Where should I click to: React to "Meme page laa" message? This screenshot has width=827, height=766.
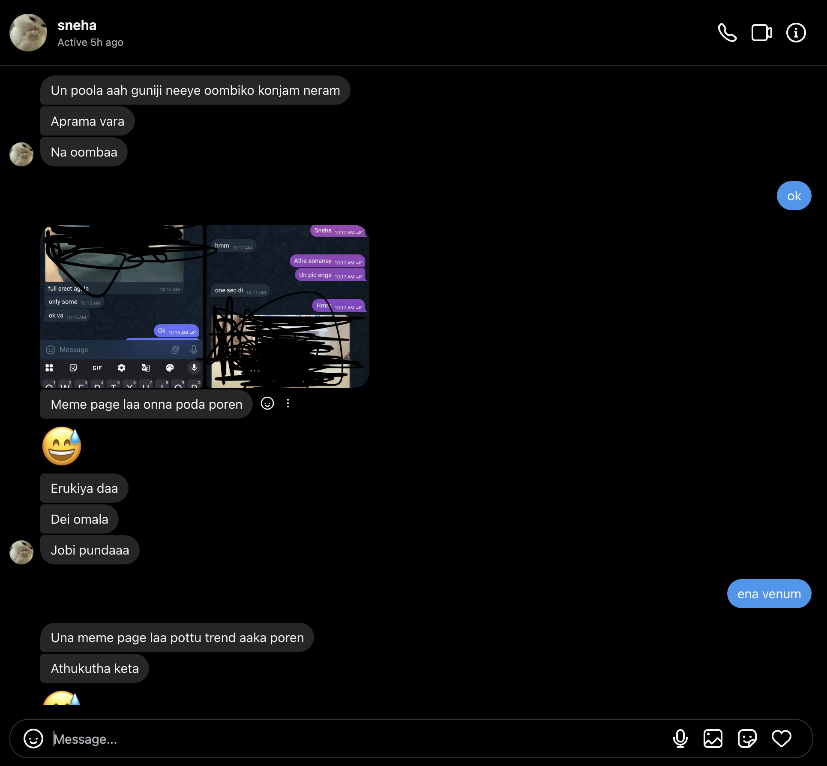click(267, 404)
